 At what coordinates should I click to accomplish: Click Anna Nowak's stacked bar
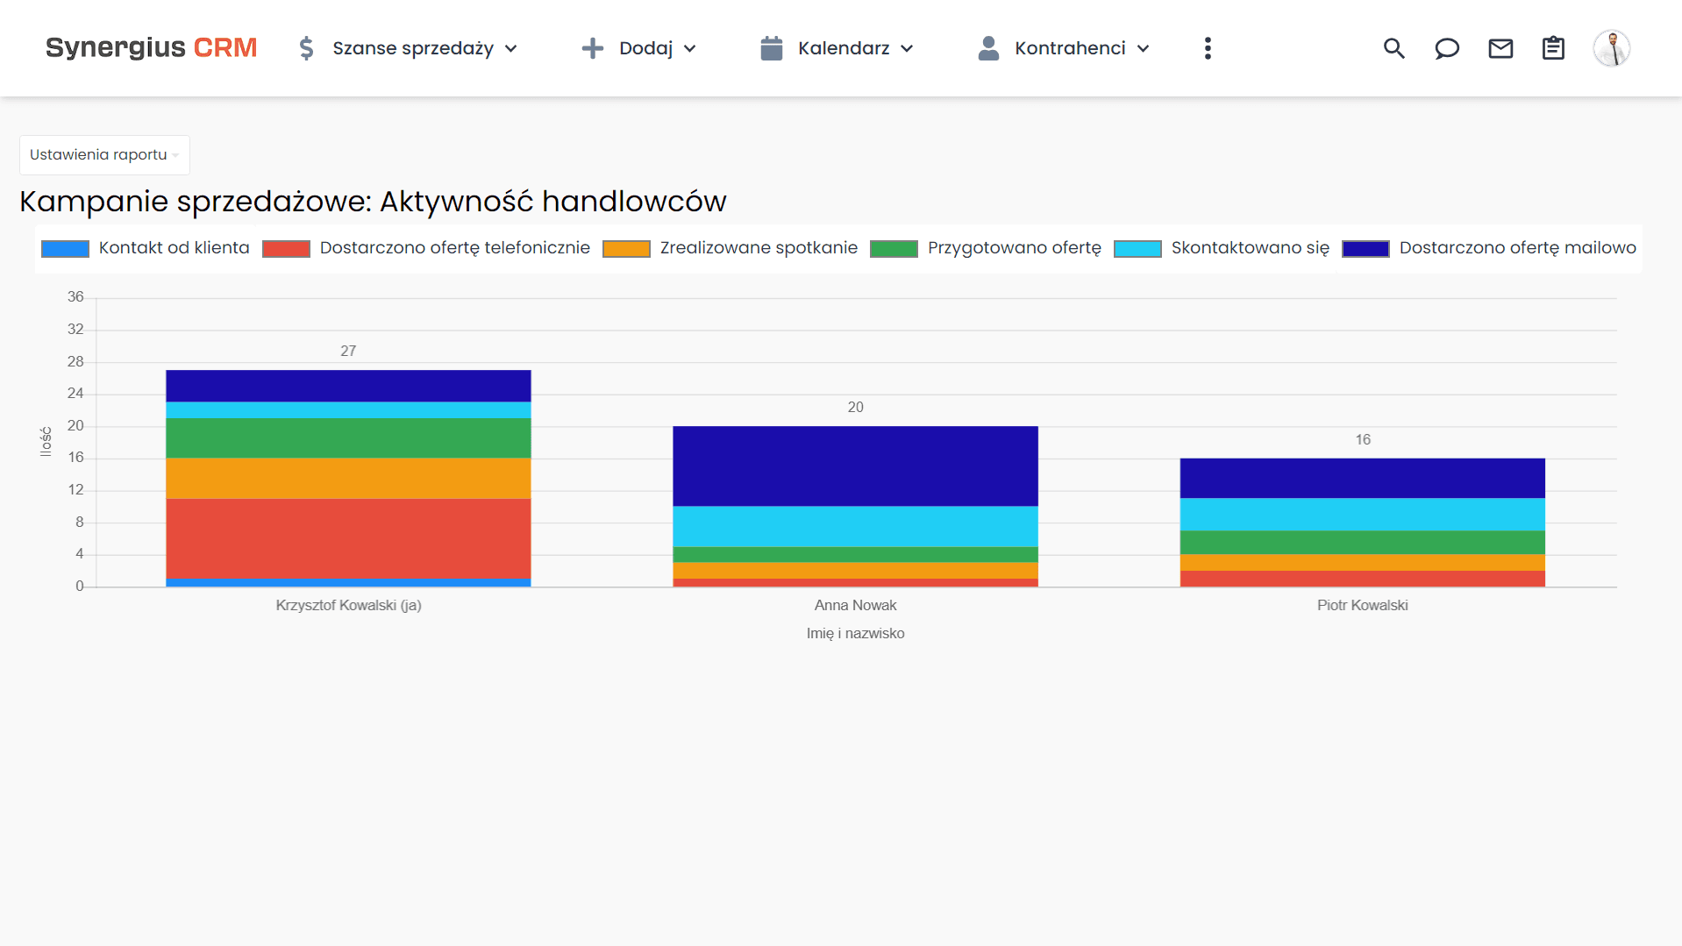pos(855,504)
